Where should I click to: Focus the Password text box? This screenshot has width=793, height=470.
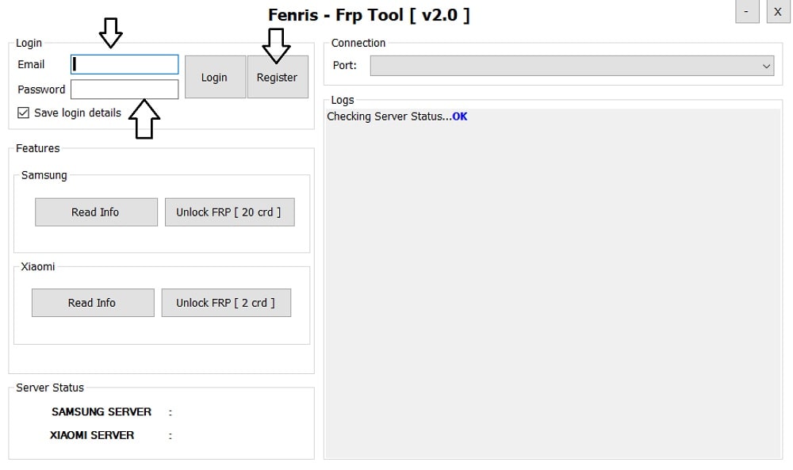click(x=125, y=90)
